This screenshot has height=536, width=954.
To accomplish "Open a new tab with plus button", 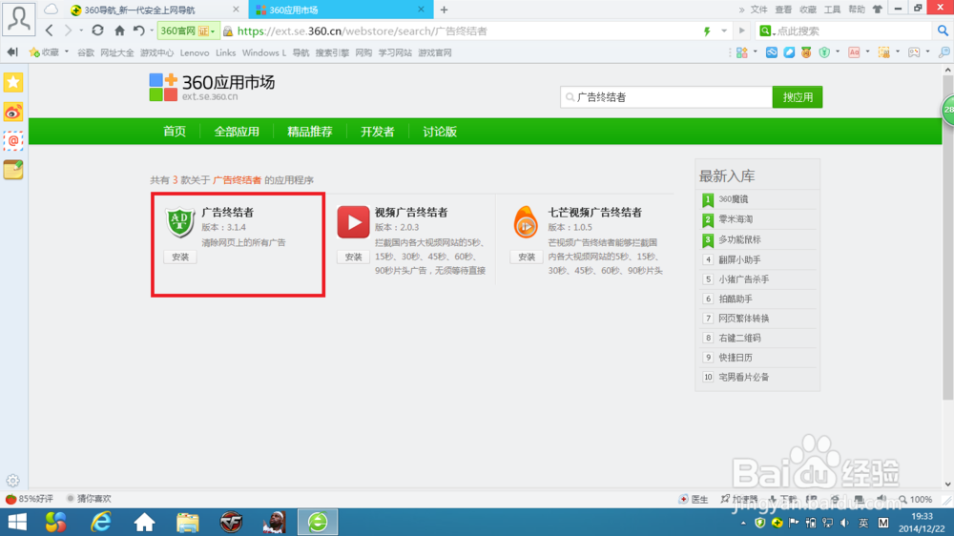I will click(445, 10).
